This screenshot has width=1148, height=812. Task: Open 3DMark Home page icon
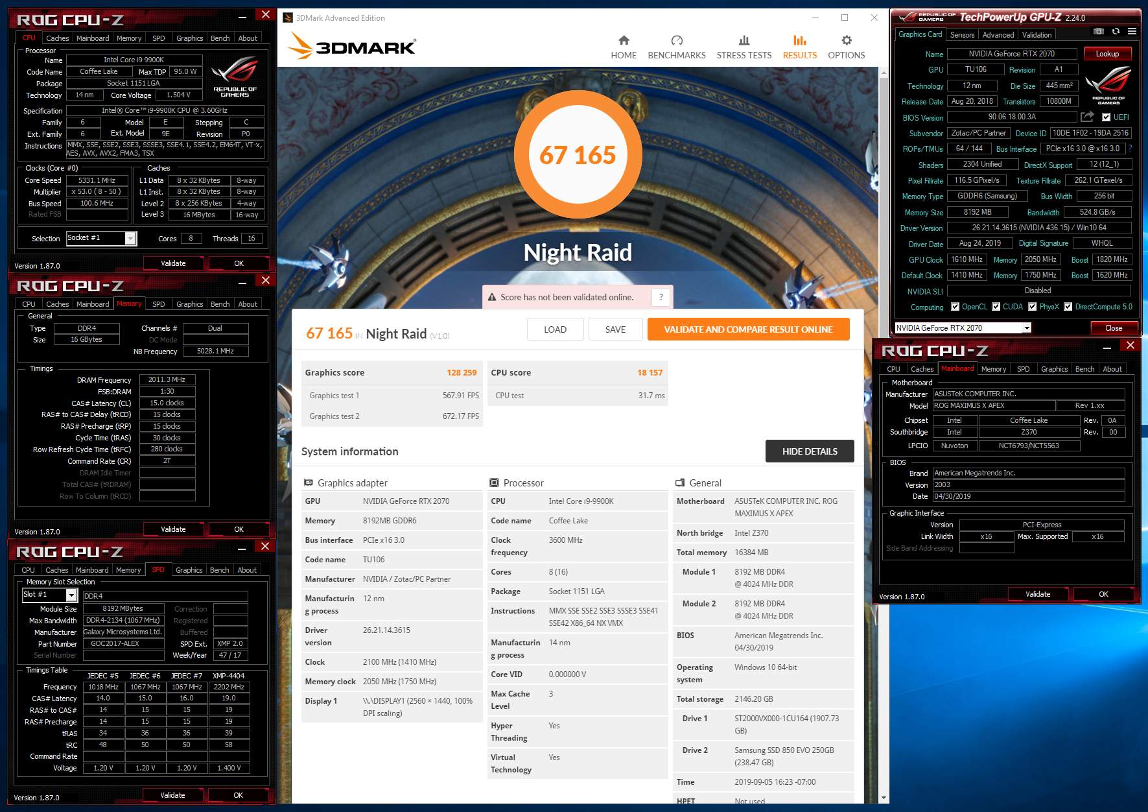click(x=624, y=40)
